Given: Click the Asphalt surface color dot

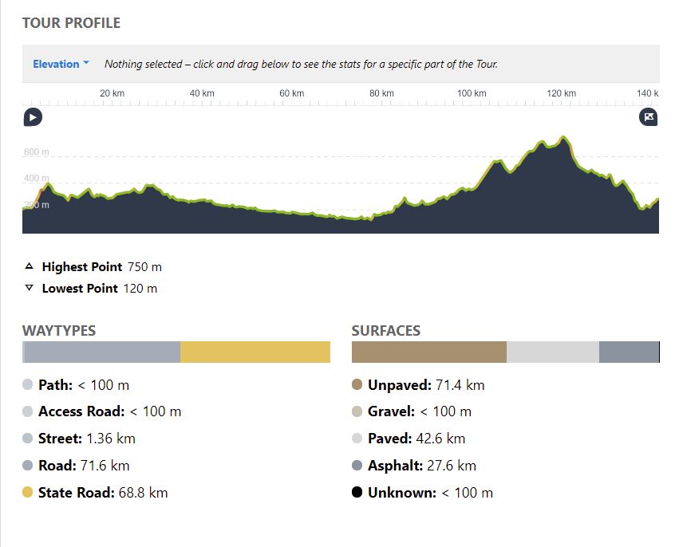Looking at the screenshot, I should (357, 466).
